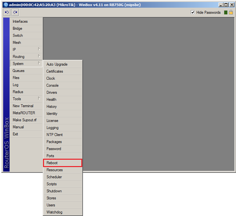
Task: Open the Interfaces menu entry
Action: (26, 21)
